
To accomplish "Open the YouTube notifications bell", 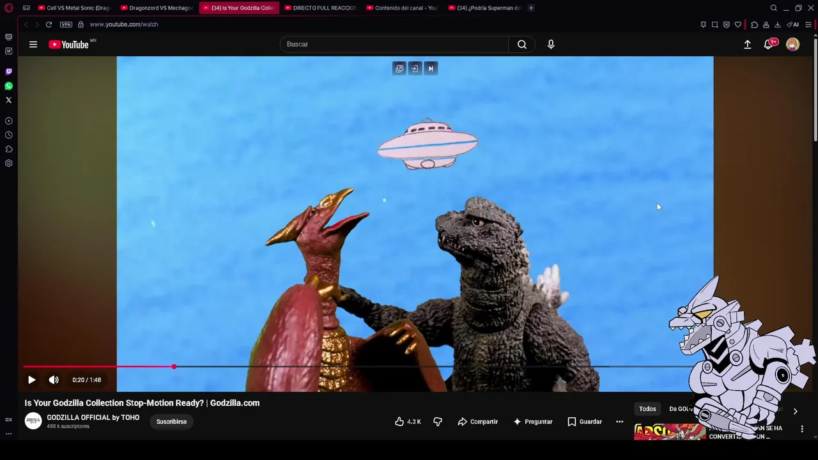I will (769, 44).
